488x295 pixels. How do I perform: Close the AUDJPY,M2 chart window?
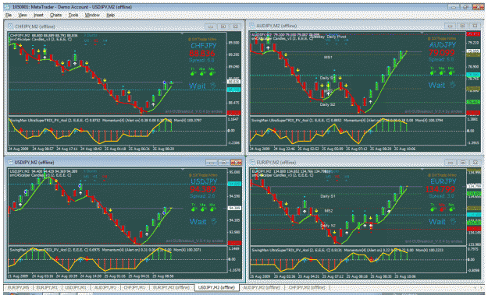coord(475,26)
